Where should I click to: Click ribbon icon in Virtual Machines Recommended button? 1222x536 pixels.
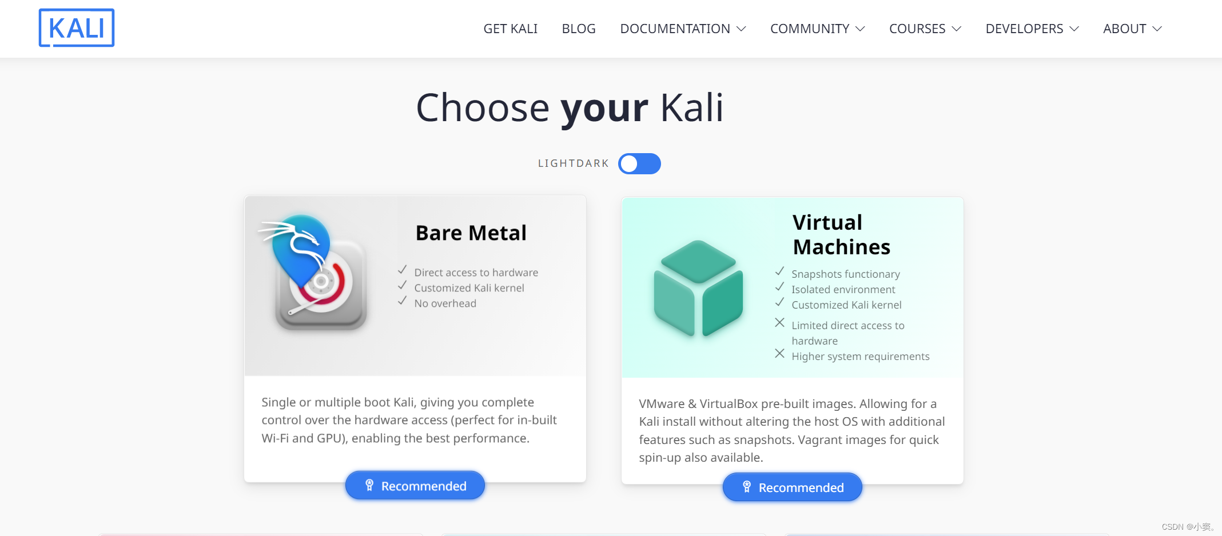click(x=747, y=487)
